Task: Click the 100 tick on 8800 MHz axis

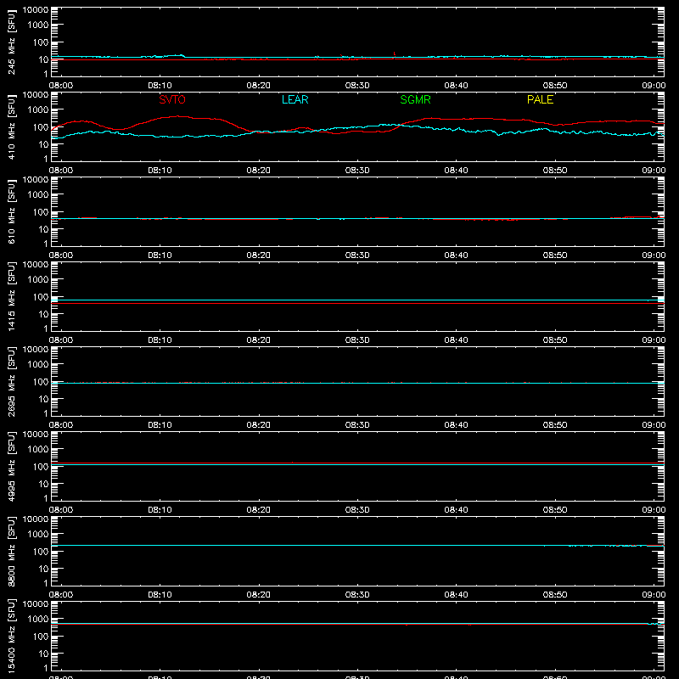Action: tap(41, 552)
